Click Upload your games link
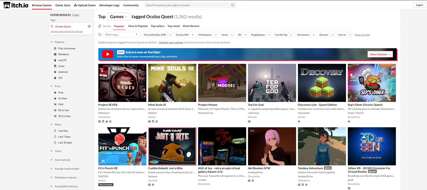427x190 pixels. point(171,42)
